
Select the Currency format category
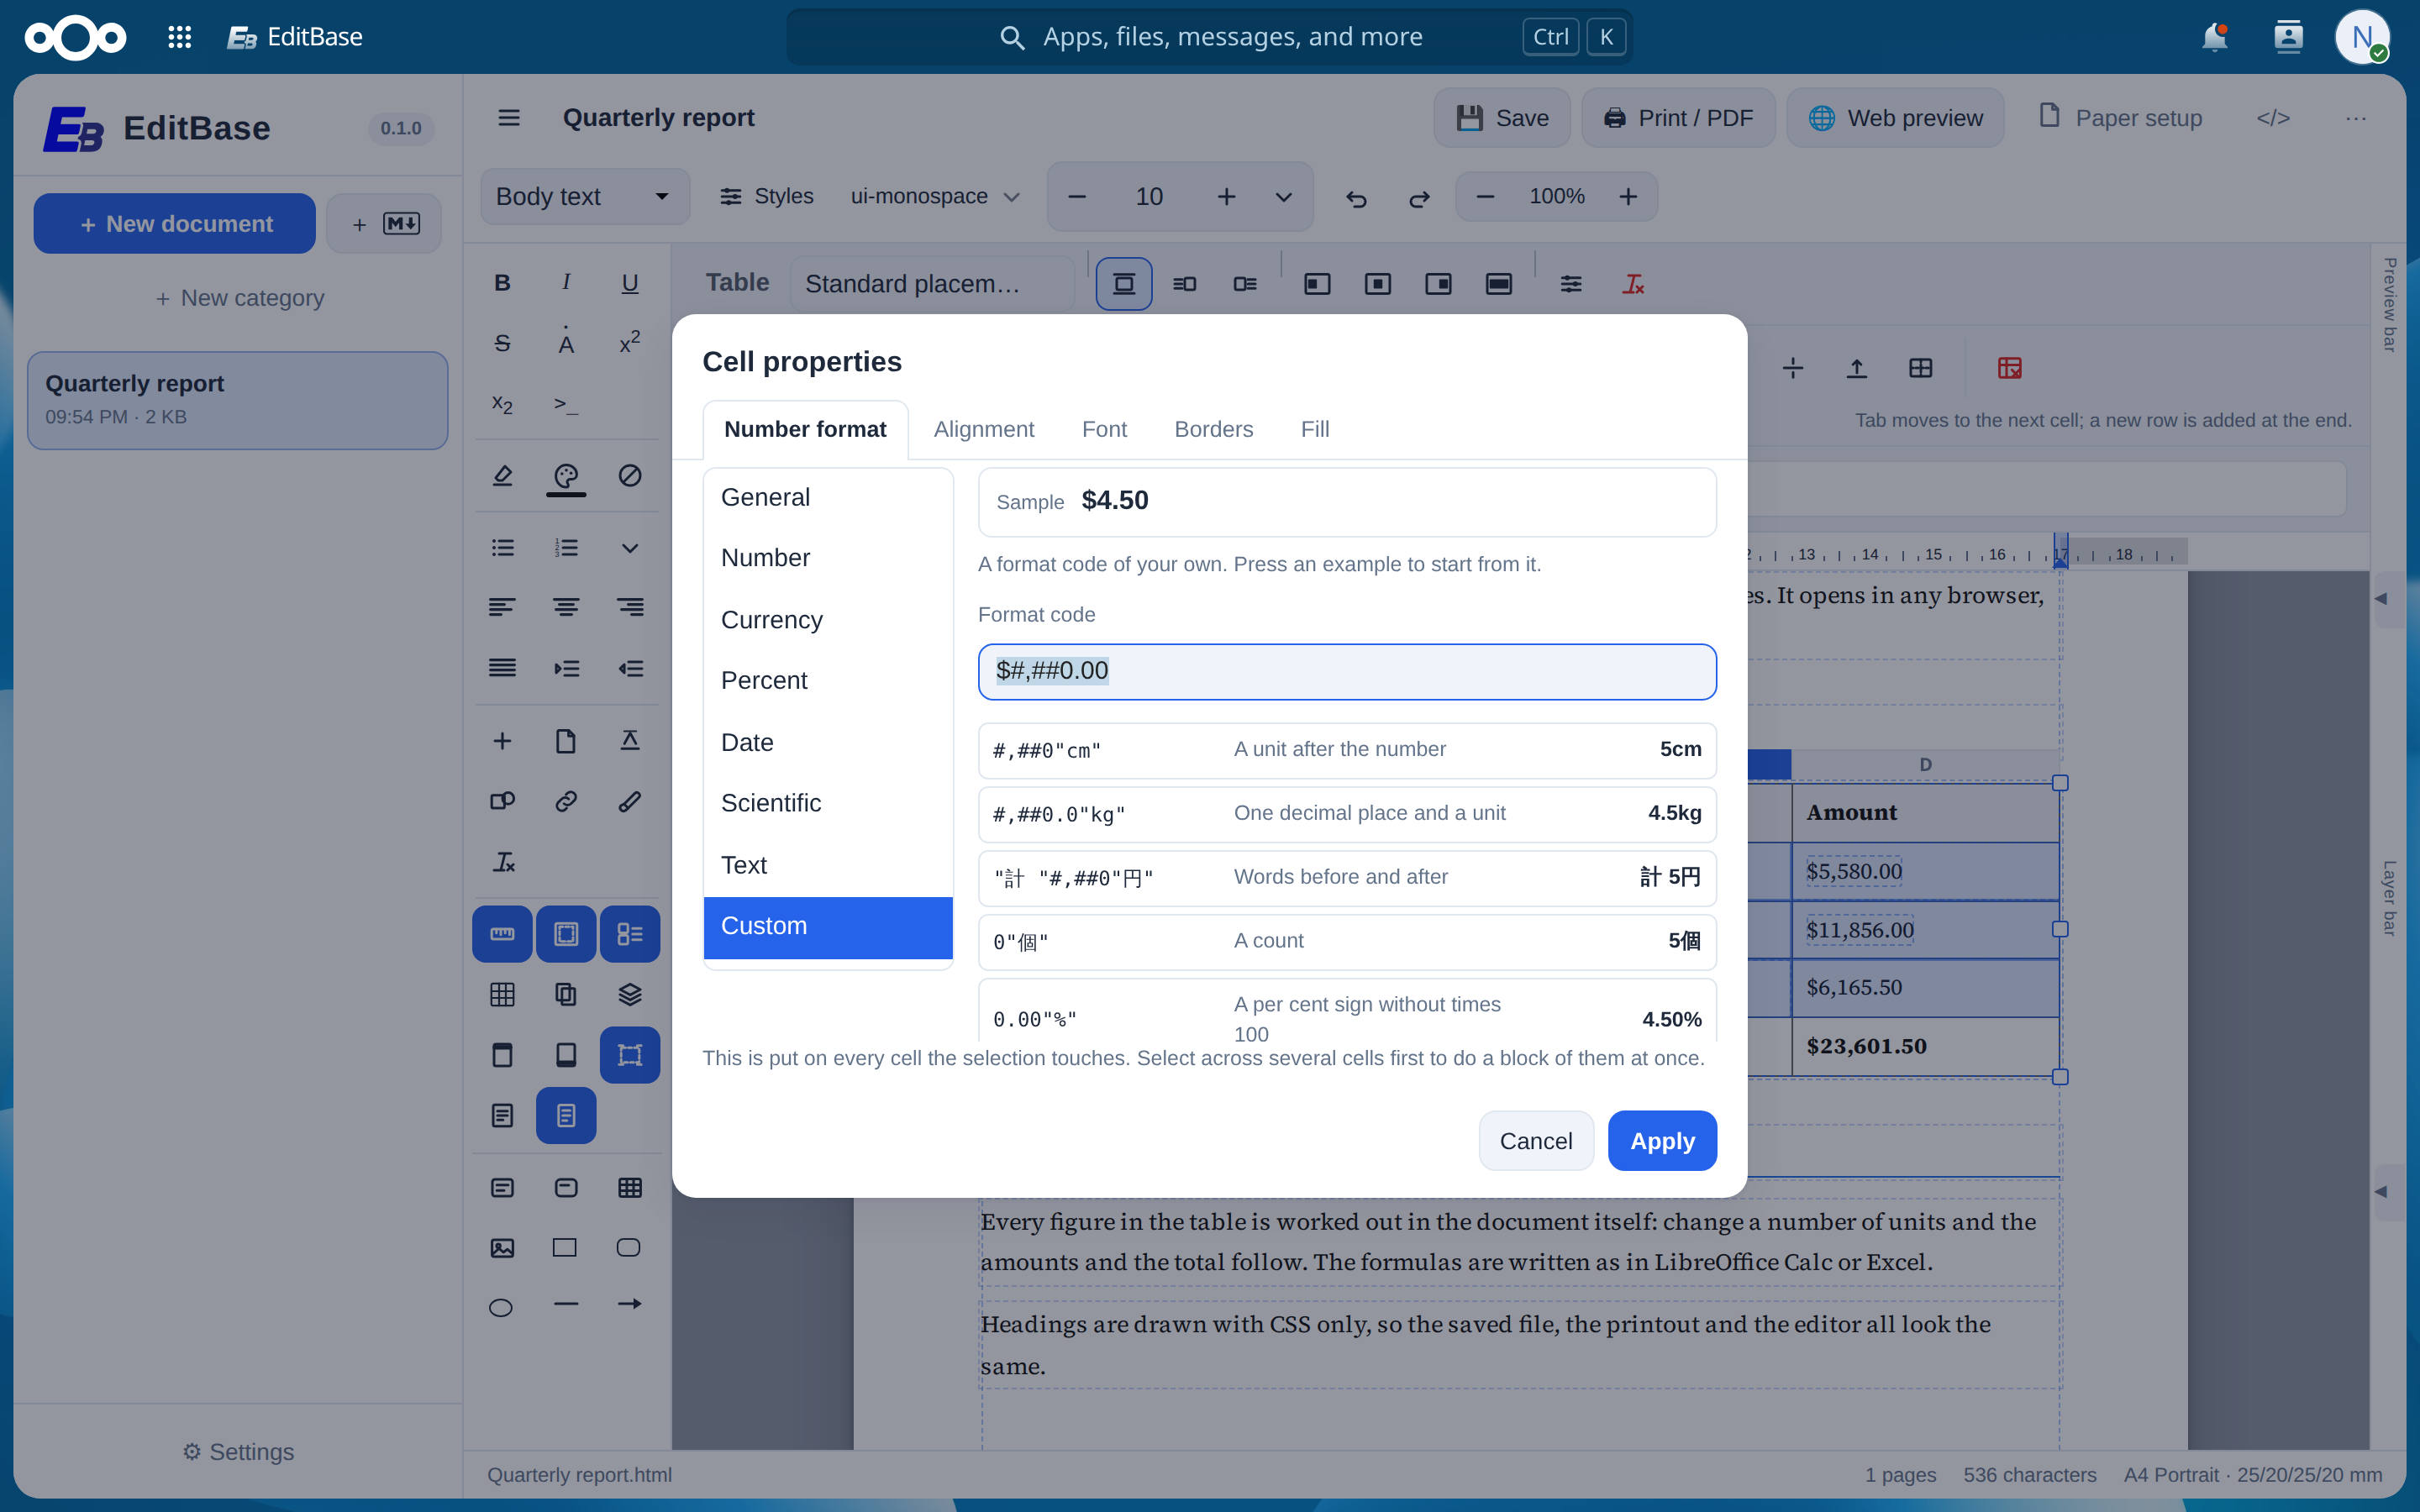pyautogui.click(x=828, y=620)
